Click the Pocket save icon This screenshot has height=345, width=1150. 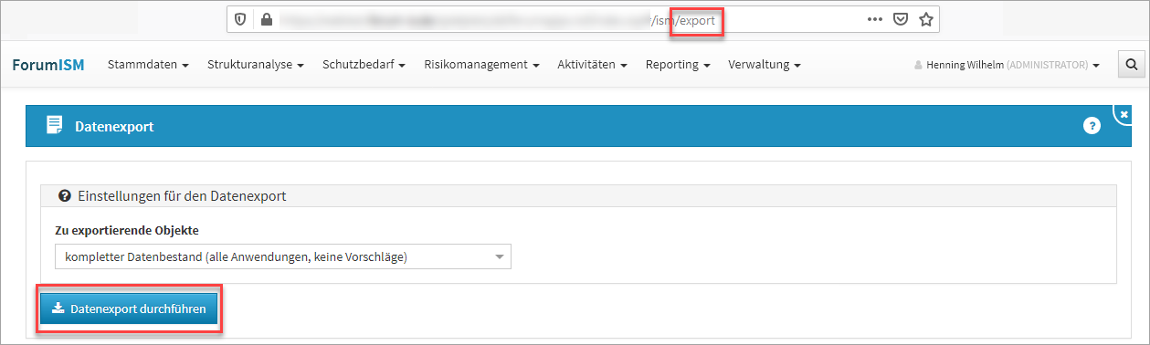click(x=901, y=19)
